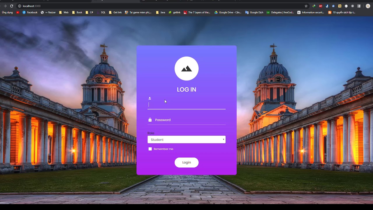Open the Delegates freeCodeCamp bookmark

280,13
